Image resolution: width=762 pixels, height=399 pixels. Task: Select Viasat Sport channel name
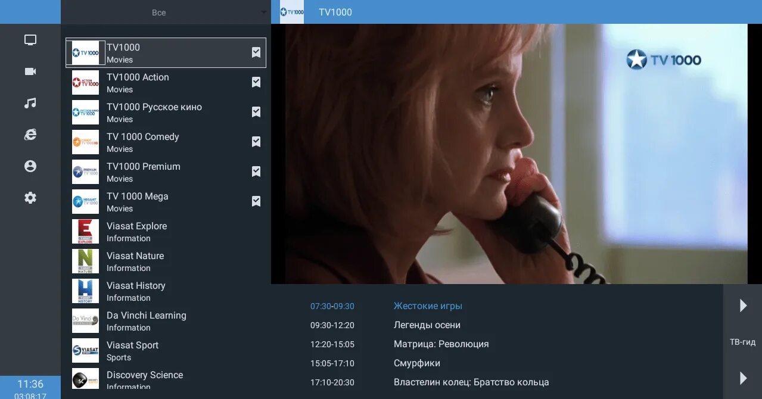click(x=133, y=345)
